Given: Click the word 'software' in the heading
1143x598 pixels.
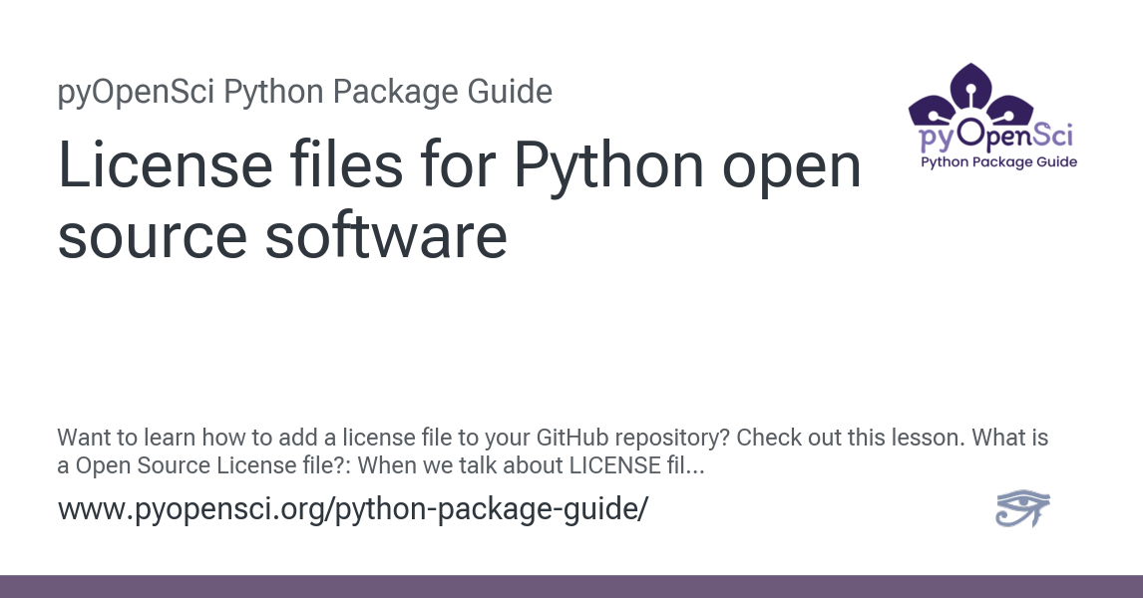Looking at the screenshot, I should [x=386, y=236].
